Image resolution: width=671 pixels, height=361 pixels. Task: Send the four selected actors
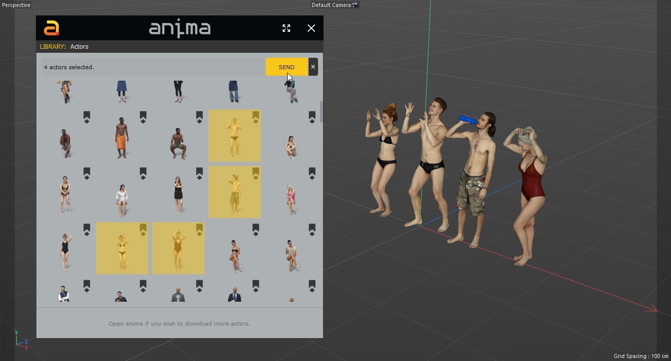[x=287, y=67]
